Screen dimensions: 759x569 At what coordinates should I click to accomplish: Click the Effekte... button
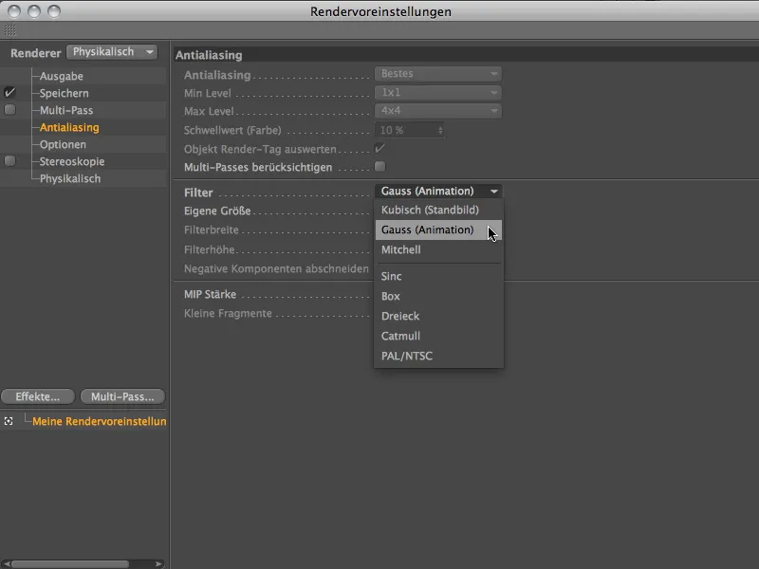pyautogui.click(x=37, y=396)
